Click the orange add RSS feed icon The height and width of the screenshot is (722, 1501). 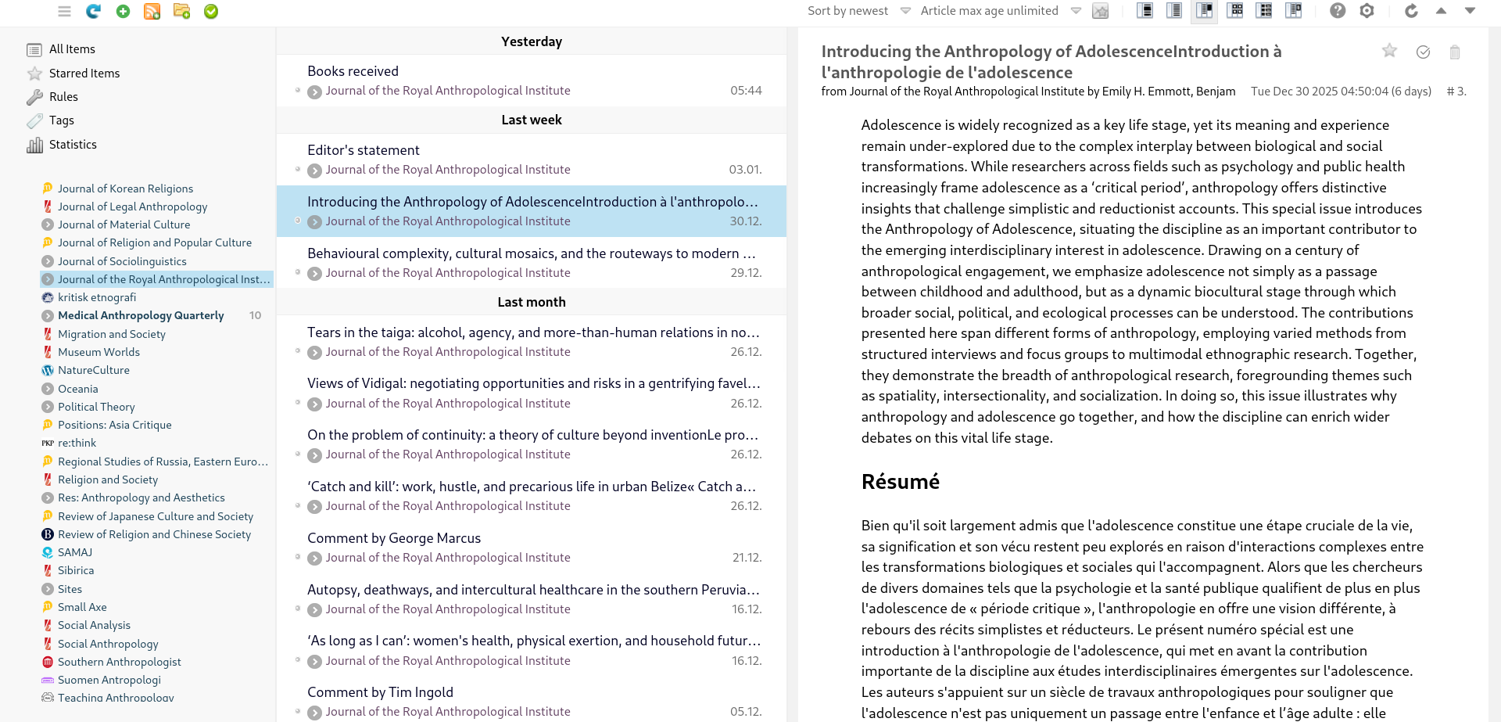click(x=152, y=11)
